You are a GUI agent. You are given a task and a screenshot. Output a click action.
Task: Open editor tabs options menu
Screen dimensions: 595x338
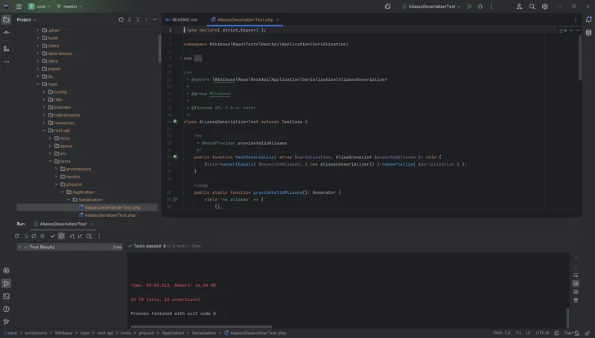576,19
